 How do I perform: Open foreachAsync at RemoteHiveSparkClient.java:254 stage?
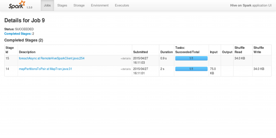(x=51, y=58)
